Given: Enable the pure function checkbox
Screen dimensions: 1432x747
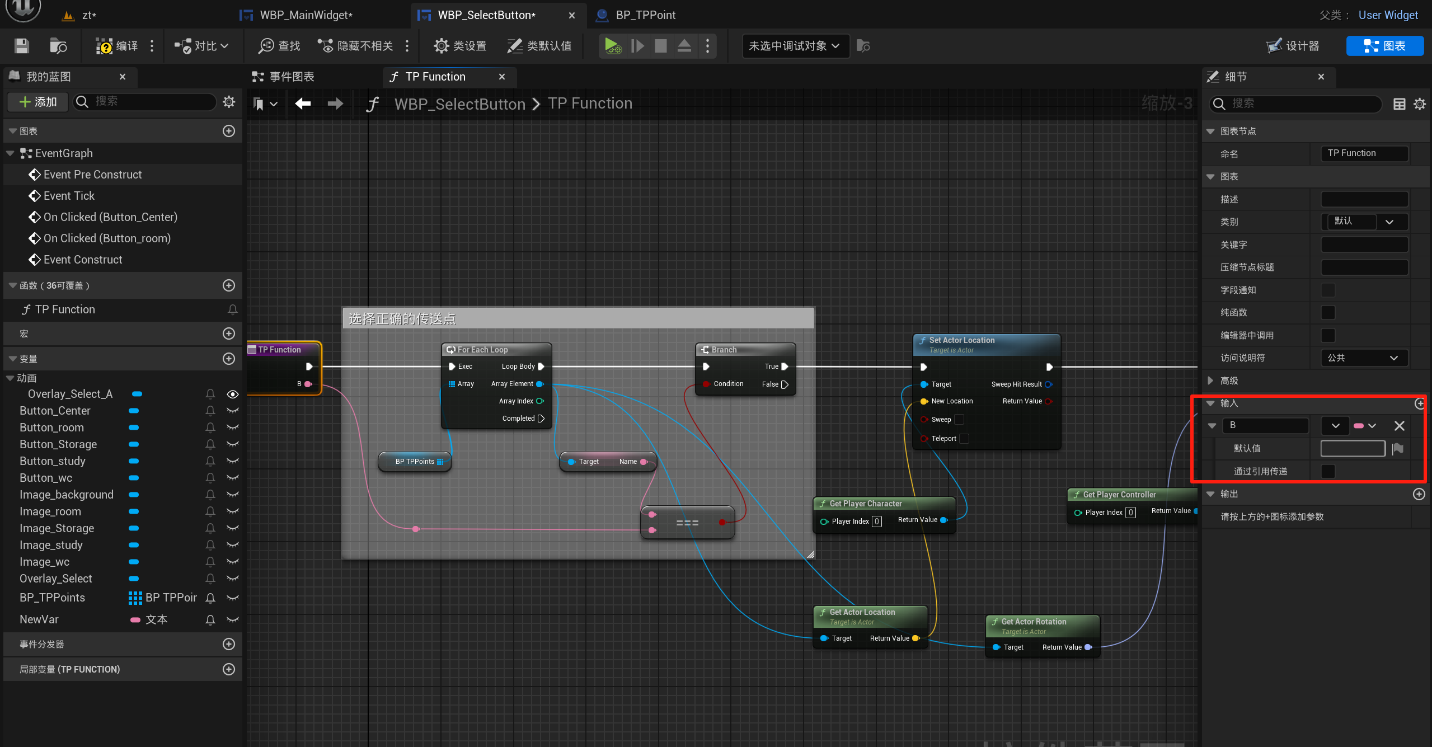Looking at the screenshot, I should pyautogui.click(x=1327, y=313).
